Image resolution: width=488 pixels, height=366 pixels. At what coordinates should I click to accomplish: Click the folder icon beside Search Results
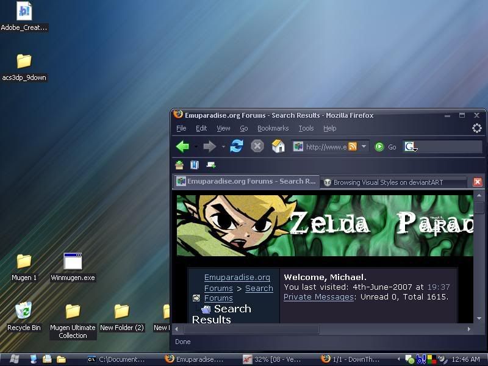(x=206, y=309)
